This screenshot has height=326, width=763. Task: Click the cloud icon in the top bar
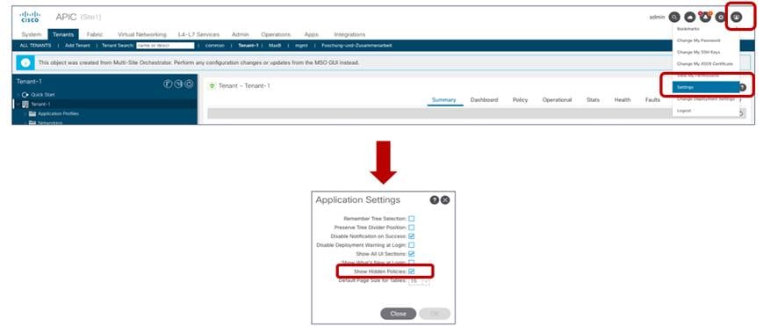[690, 17]
